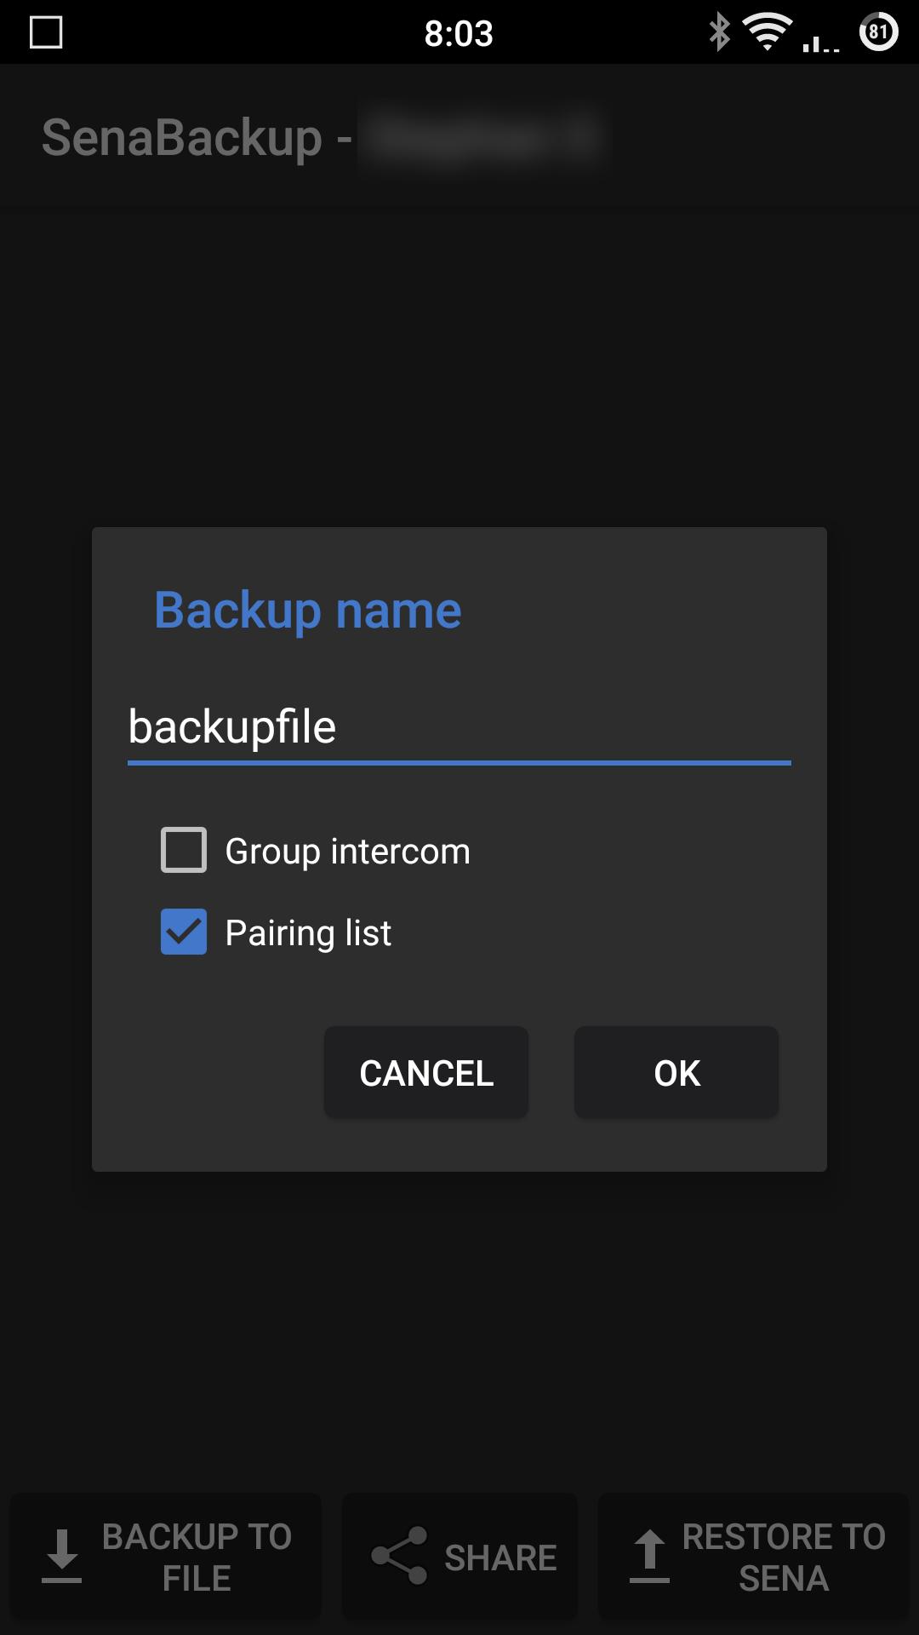Tap the Bluetooth status bar icon

pos(717,32)
